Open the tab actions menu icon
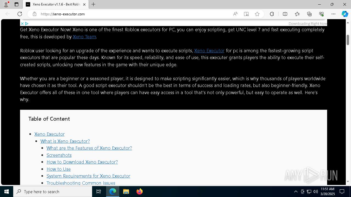Screen dimensions: 351x197 [16, 4]
